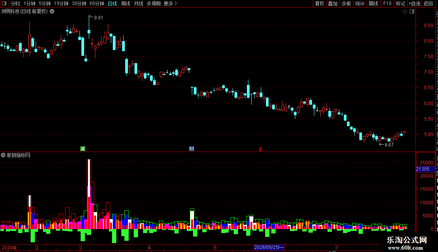Toggle the left sidebar panel icon
Image resolution: width=438 pixels, height=252 pixels.
pyautogui.click(x=4, y=3)
